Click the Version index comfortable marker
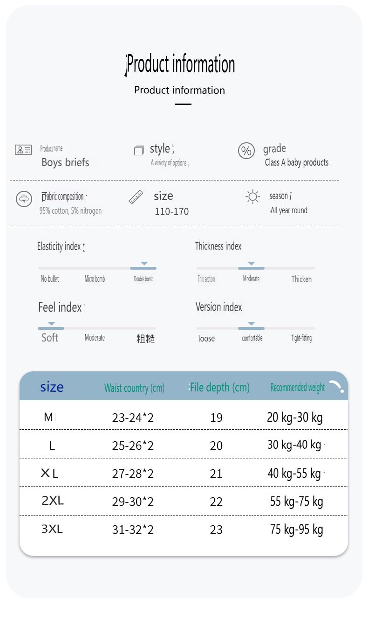Screen dimensions: 368x620 pos(251,324)
